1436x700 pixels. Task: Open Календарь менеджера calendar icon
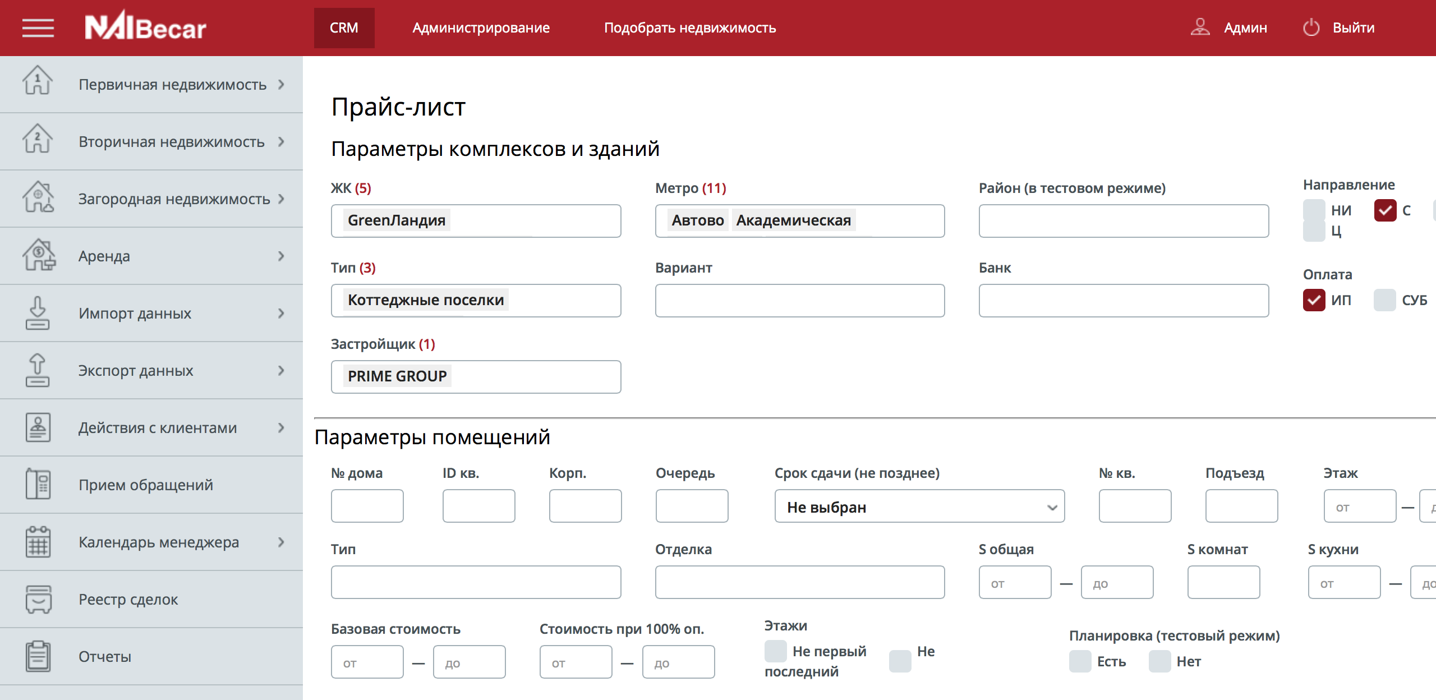(37, 541)
